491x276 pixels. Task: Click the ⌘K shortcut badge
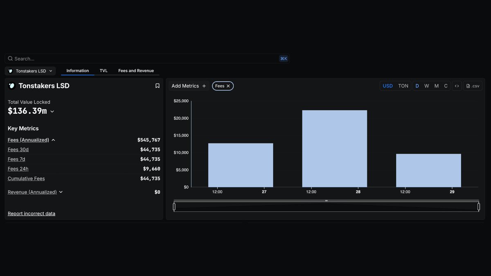284,58
